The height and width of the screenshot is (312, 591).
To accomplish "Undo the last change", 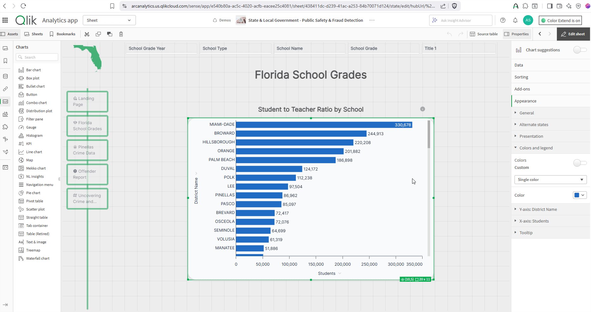I will (449, 34).
